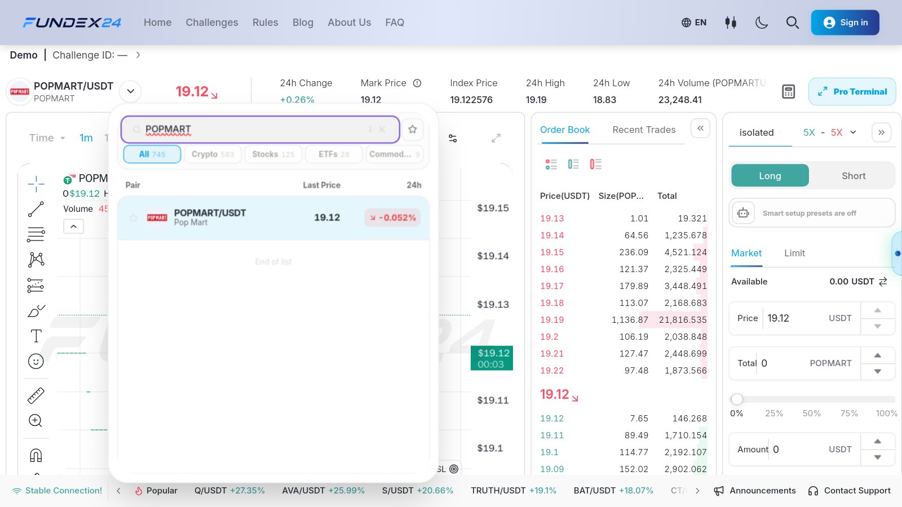The height and width of the screenshot is (507, 902).
Task: Open the candlestick chart settings icon in header
Action: 731,23
